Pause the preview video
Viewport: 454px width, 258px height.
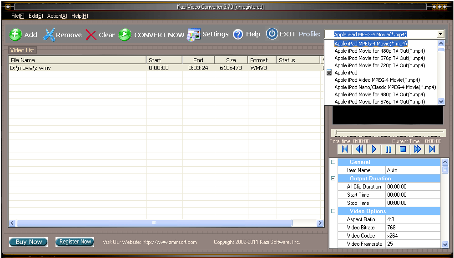pos(388,149)
